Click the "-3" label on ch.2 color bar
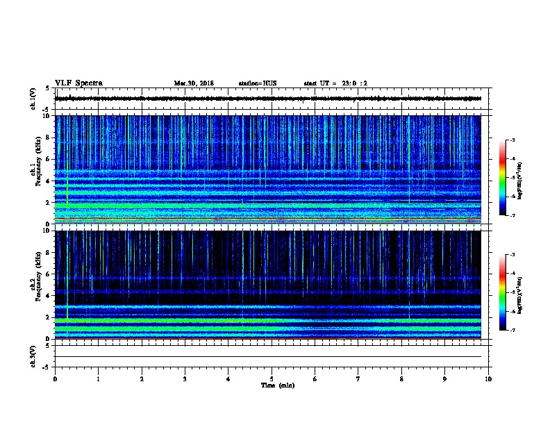 coord(512,255)
